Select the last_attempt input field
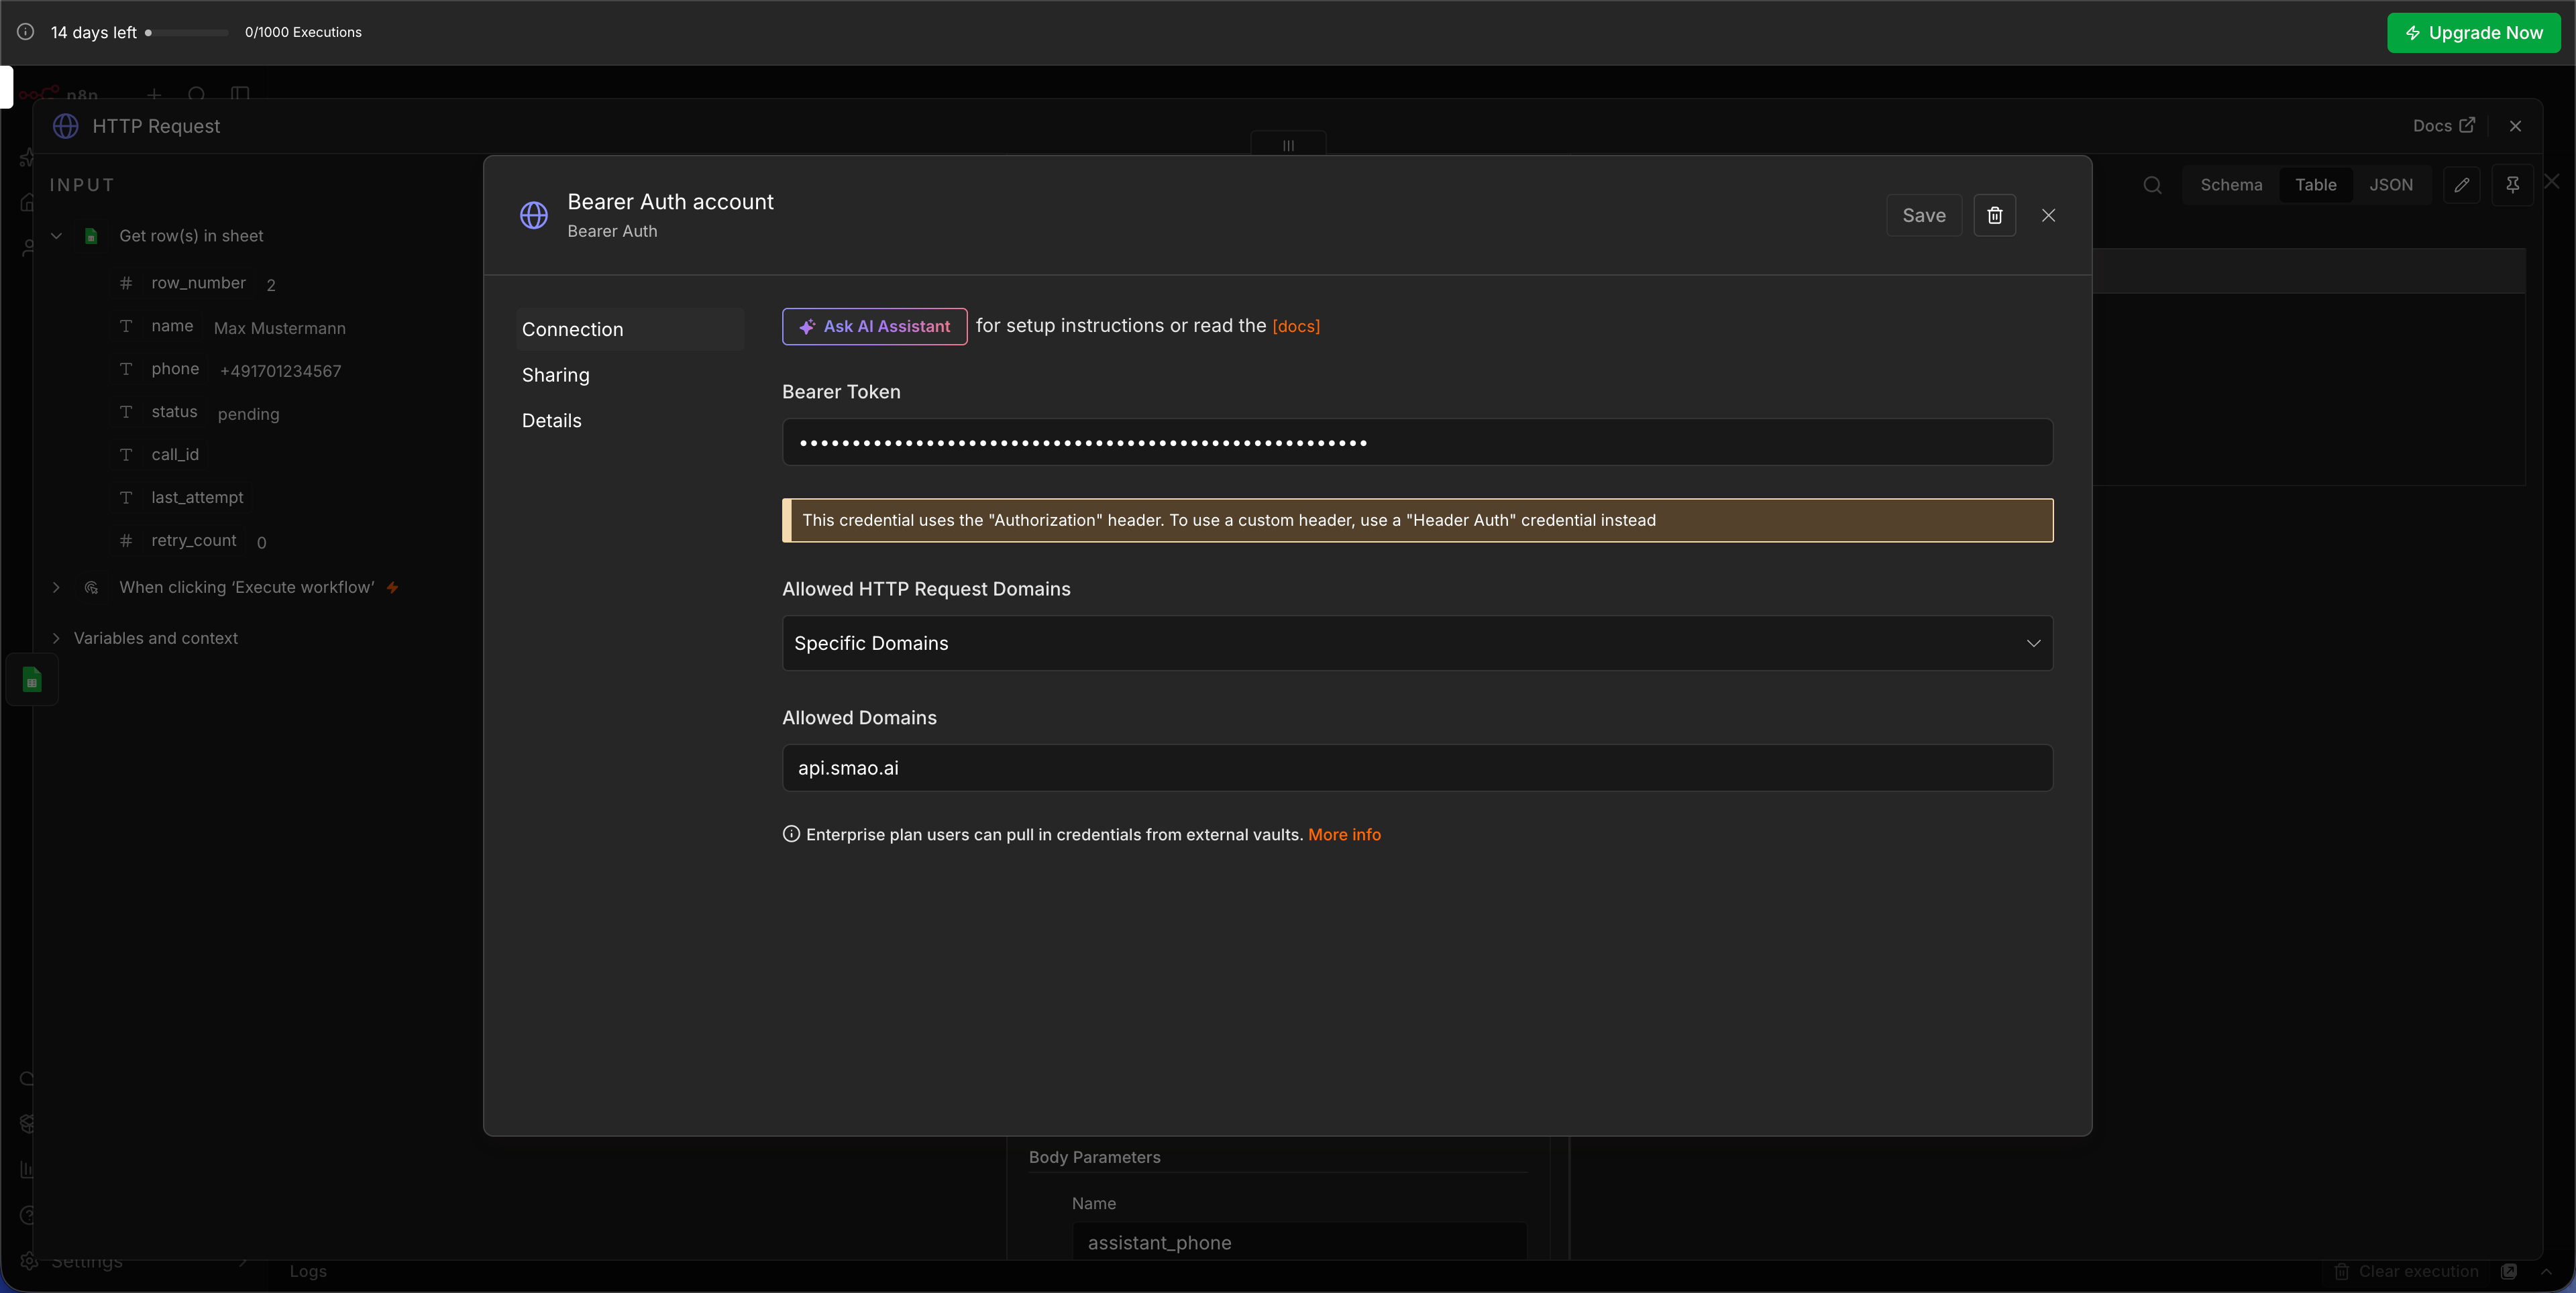2576x1293 pixels. (x=197, y=497)
